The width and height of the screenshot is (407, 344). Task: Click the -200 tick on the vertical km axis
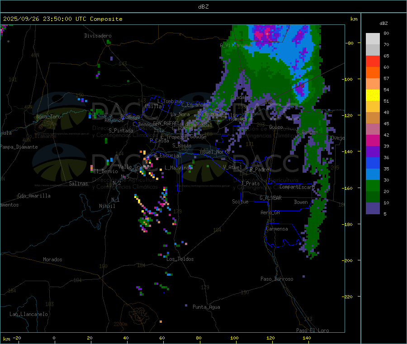coord(347,260)
